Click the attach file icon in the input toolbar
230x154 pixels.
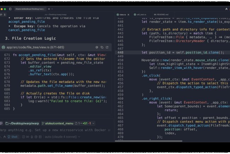23,137
